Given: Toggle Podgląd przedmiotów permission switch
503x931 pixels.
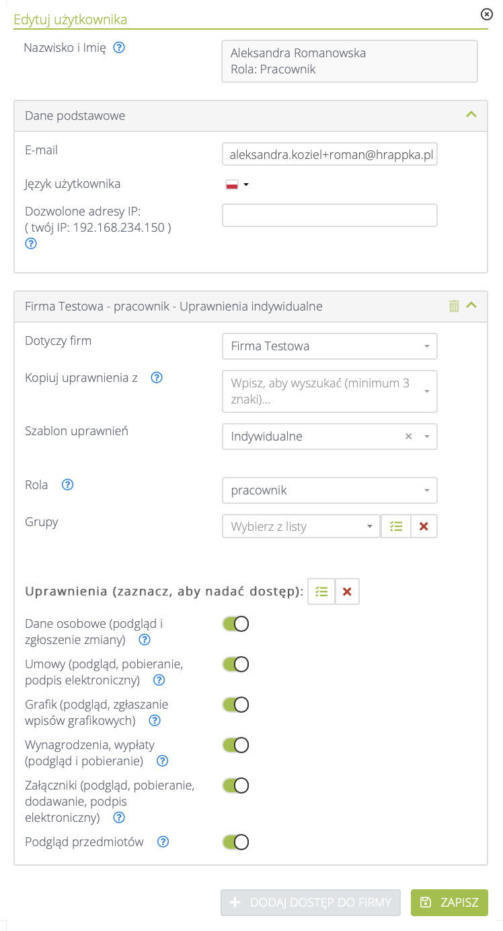Looking at the screenshot, I should pyautogui.click(x=236, y=842).
